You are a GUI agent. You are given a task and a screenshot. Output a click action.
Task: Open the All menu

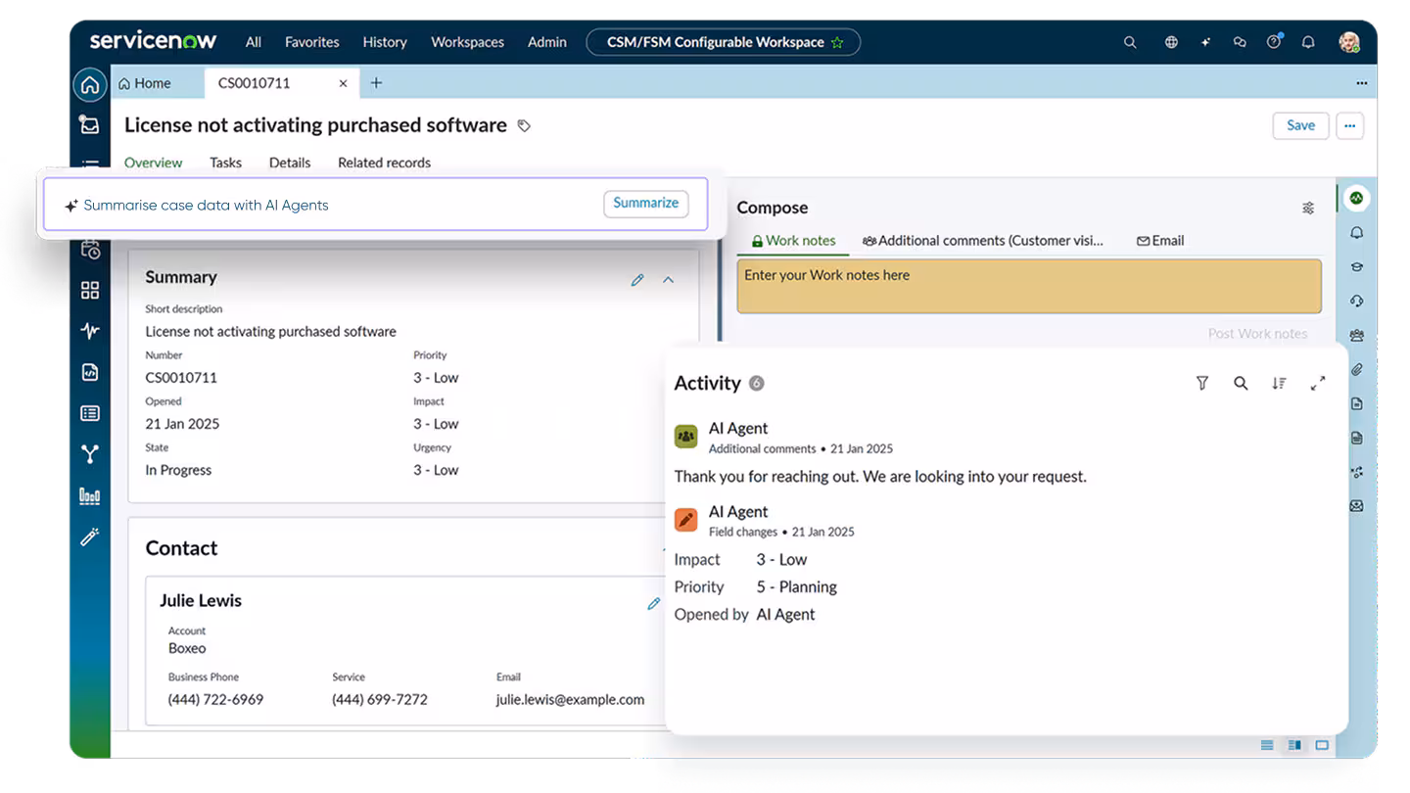[x=254, y=42]
